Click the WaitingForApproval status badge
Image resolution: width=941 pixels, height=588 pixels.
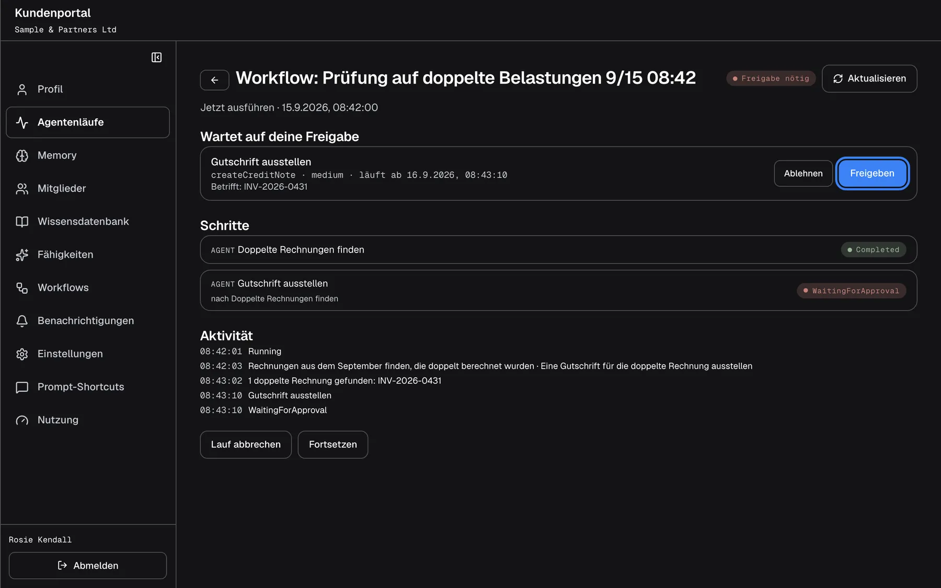[851, 291]
